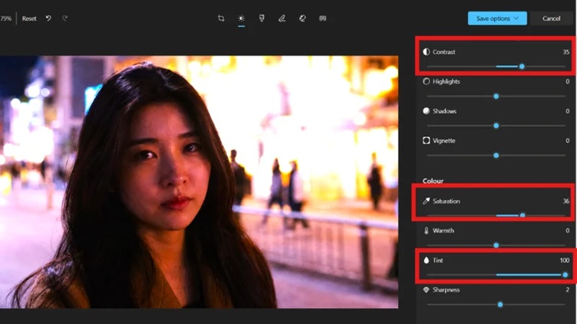
Task: Click the Warmth slider handle
Action: 496,245
